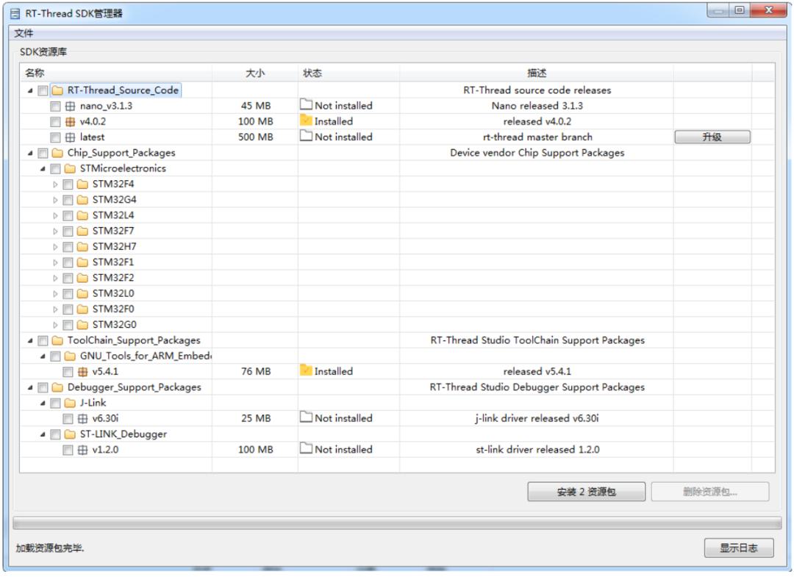The image size is (794, 577).
Task: Click the STM32L4 folder icon
Action: point(82,215)
